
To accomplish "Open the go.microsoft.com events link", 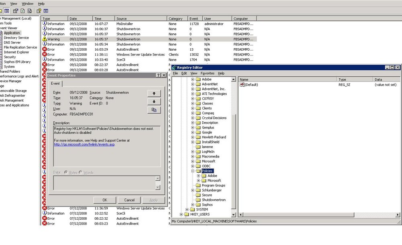I will click(84, 144).
